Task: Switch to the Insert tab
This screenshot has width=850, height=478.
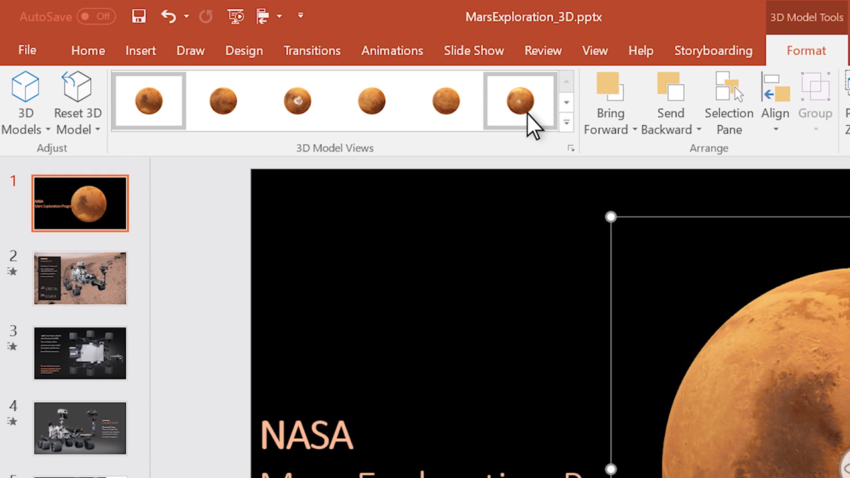Action: (141, 50)
